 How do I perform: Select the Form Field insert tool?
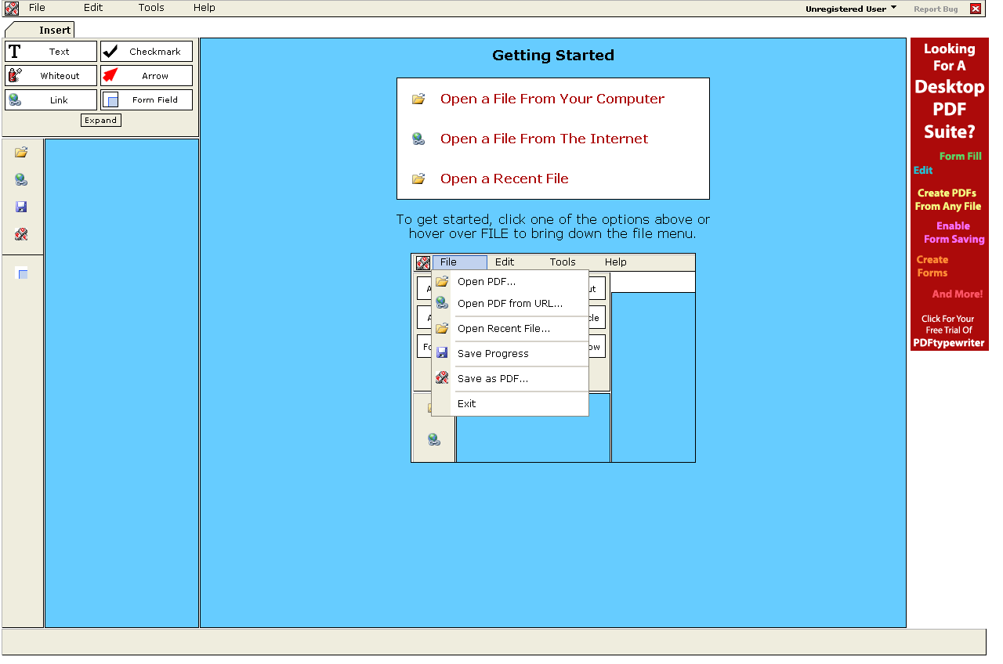(147, 100)
